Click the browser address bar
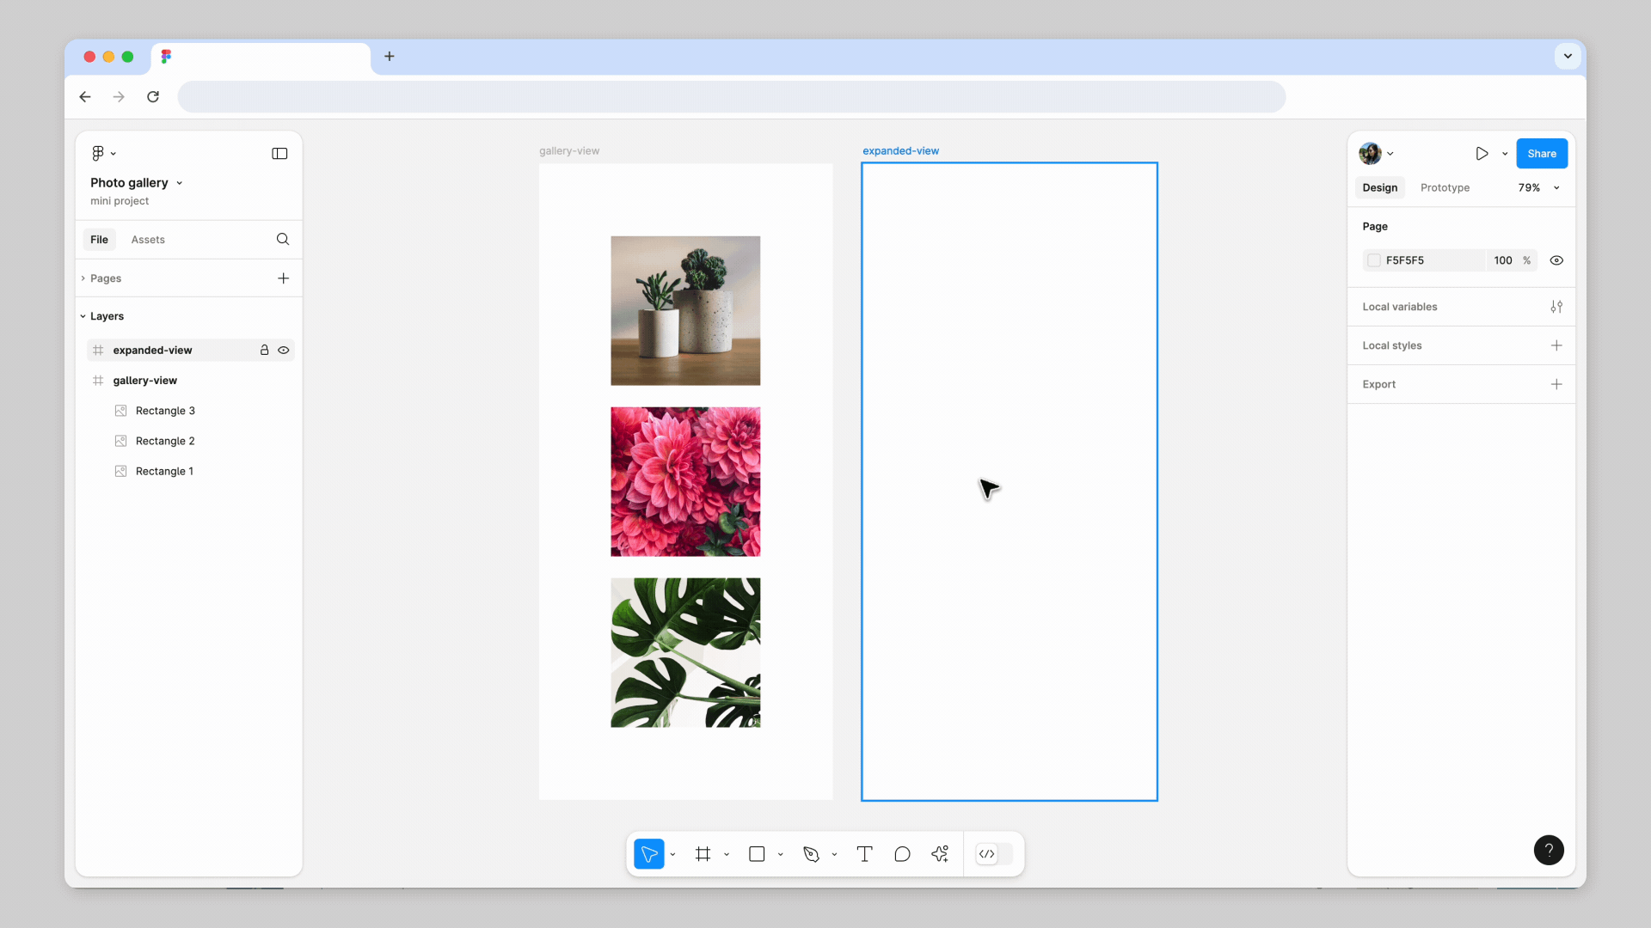Screen dimensions: 1651x928 (731, 96)
